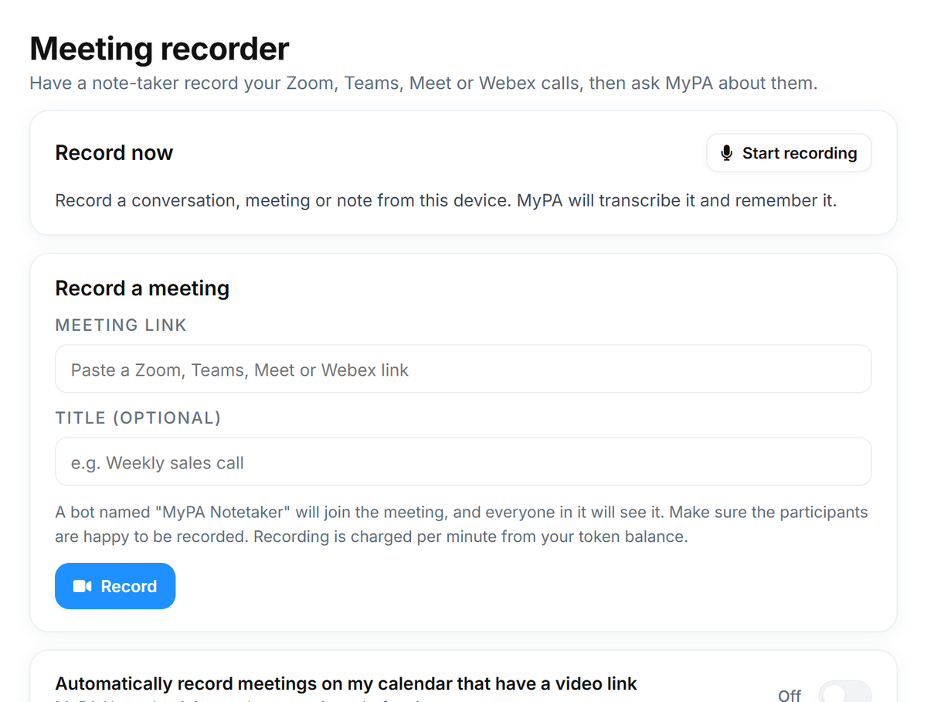
Task: Click the MEETING LINK label
Action: [x=121, y=325]
